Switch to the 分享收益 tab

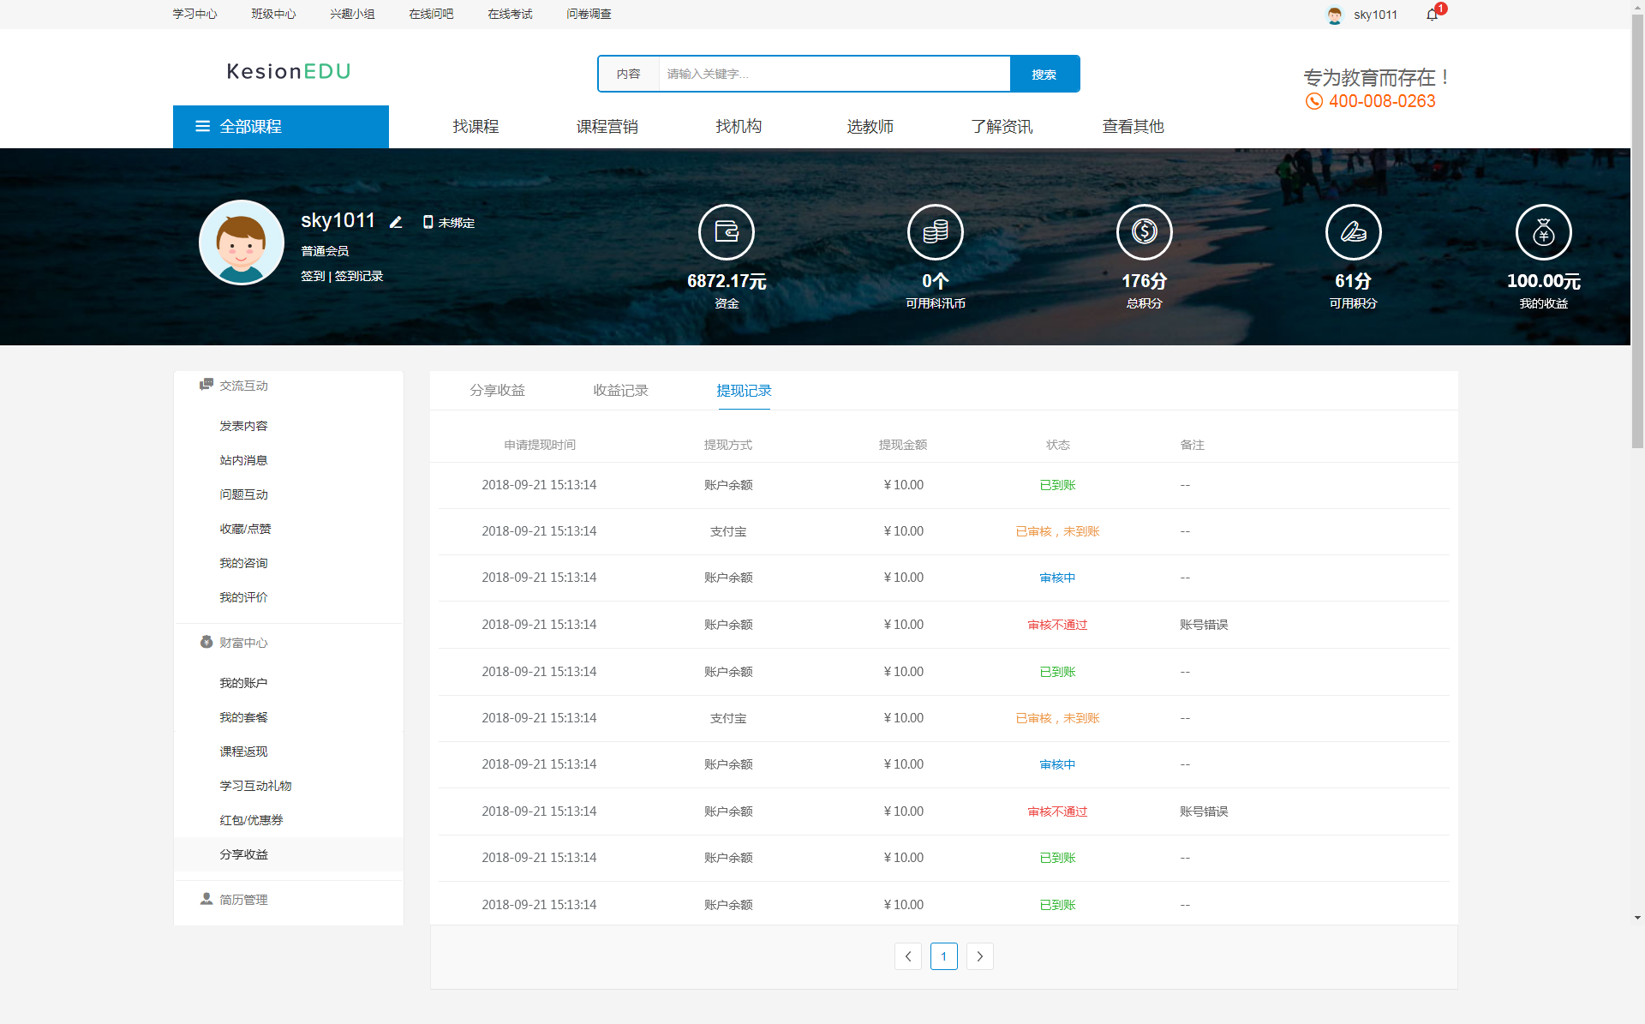(x=497, y=391)
